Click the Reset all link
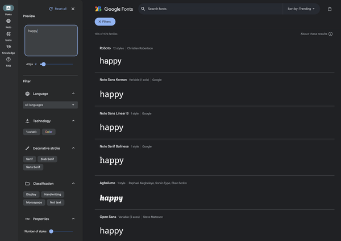Screen dimensions: 341x241 (60, 9)
